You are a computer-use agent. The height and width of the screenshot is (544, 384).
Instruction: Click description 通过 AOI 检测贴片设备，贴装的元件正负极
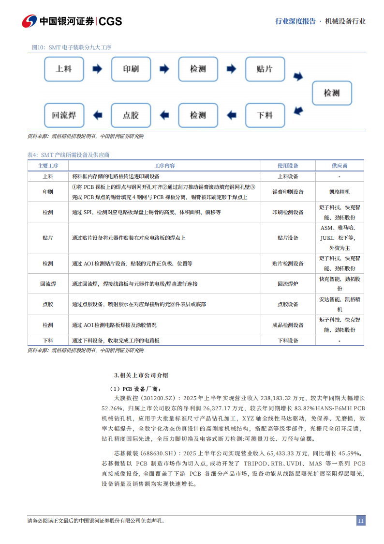[132, 264]
